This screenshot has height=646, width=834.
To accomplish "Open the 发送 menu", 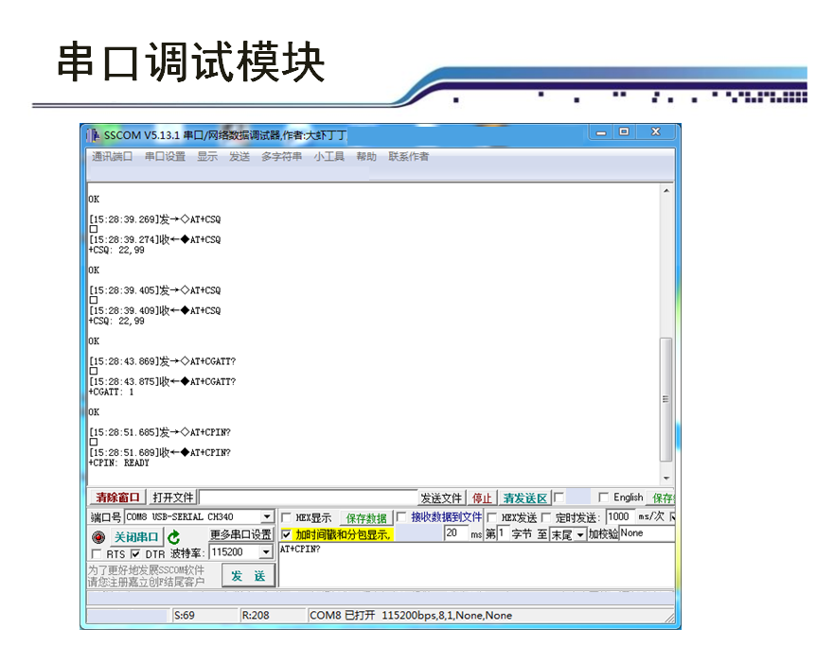I will coord(240,156).
